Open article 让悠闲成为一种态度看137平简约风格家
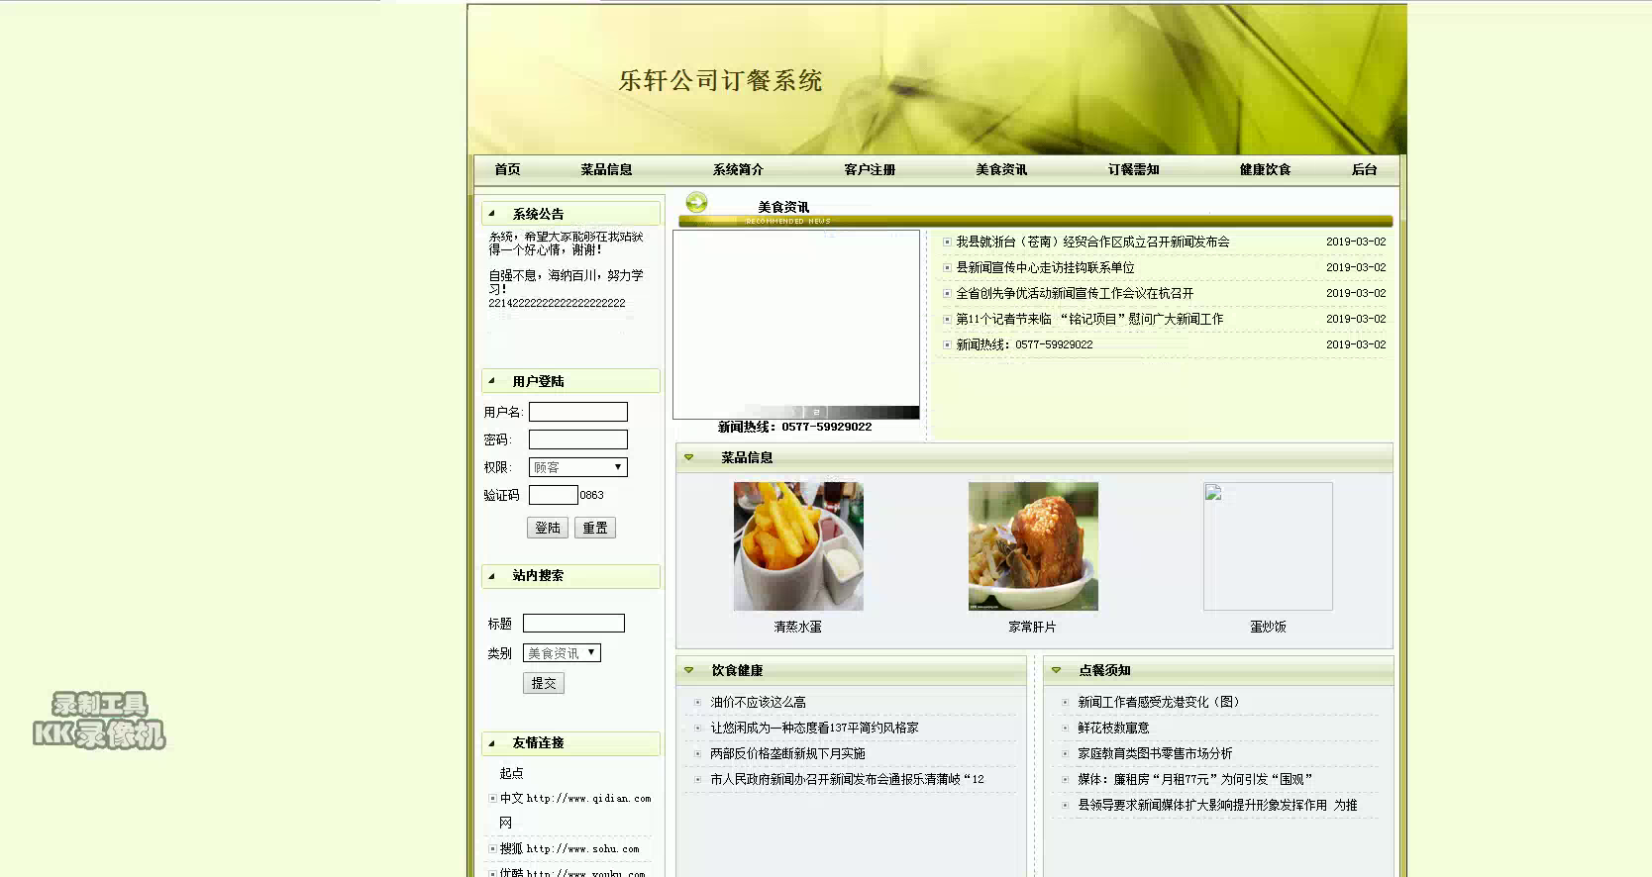The image size is (1652, 877). pos(814,728)
